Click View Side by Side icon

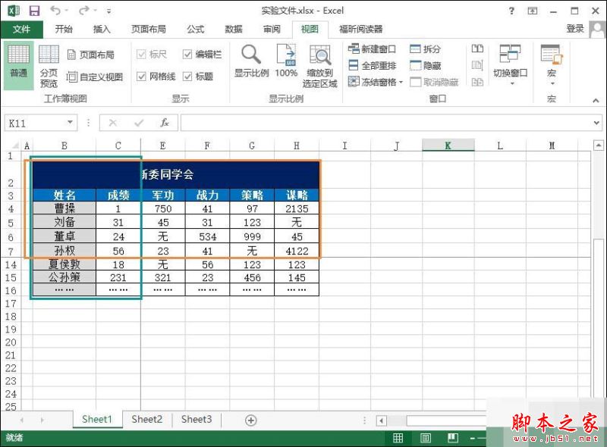coord(477,48)
